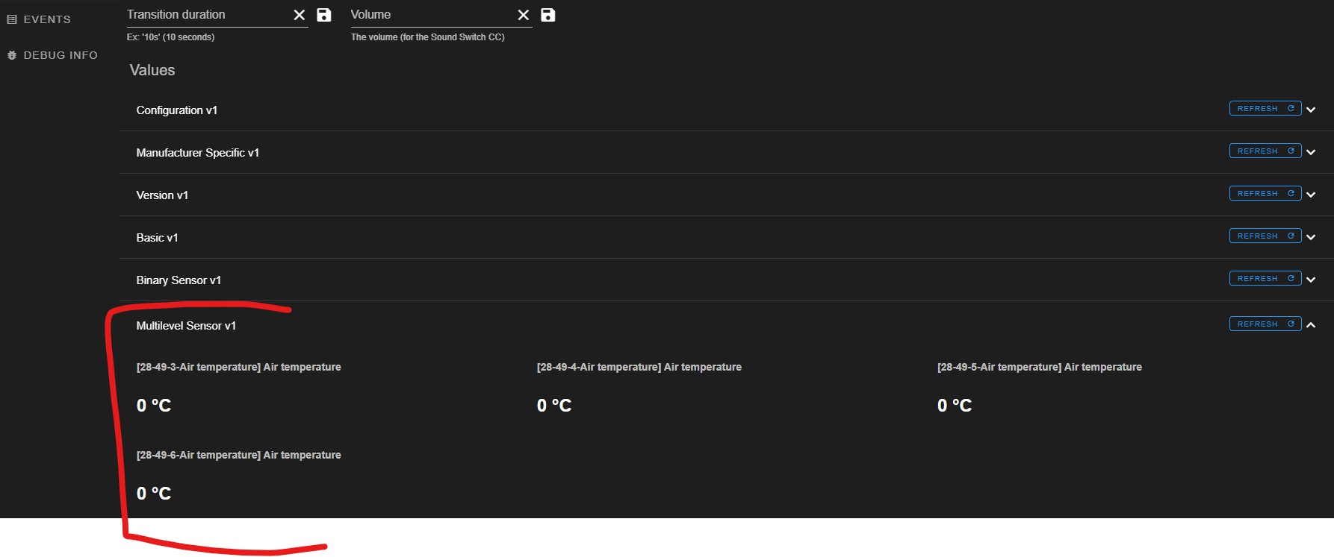
Task: Click the Multilevel Sensor v1 header text
Action: pyautogui.click(x=186, y=326)
